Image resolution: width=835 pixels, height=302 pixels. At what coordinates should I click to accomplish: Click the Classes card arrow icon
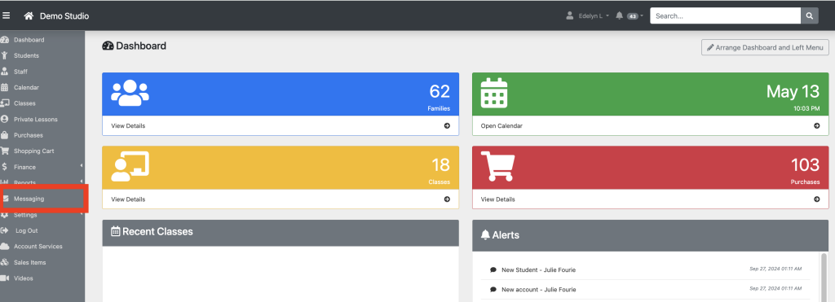[447, 199]
